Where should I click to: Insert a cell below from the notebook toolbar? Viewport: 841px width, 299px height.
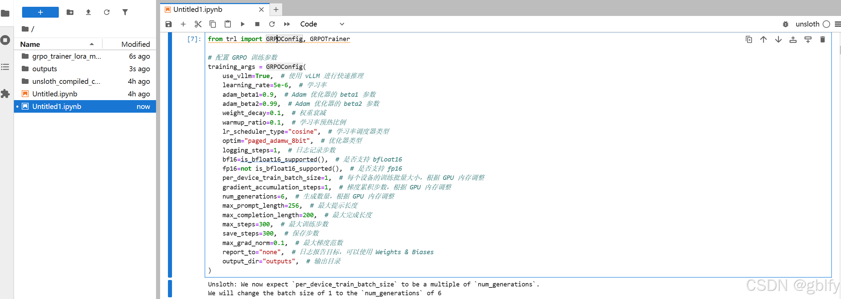click(183, 24)
